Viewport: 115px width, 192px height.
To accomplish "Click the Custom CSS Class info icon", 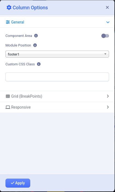I will [39, 64].
